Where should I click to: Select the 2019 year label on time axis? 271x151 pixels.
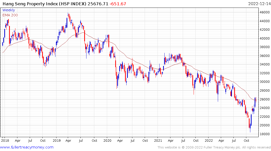coord(57,140)
